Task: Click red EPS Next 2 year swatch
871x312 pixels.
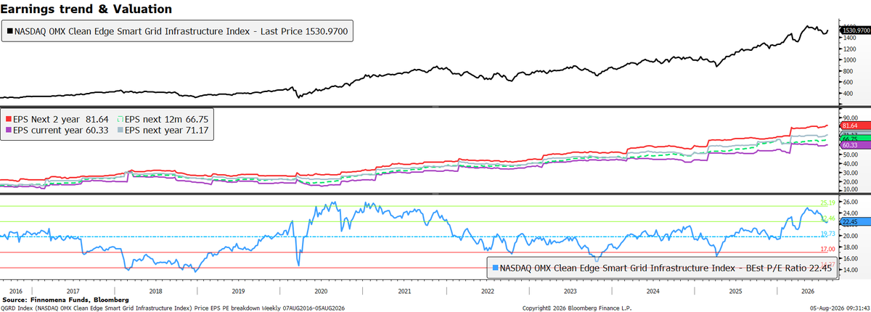Action: (7, 118)
